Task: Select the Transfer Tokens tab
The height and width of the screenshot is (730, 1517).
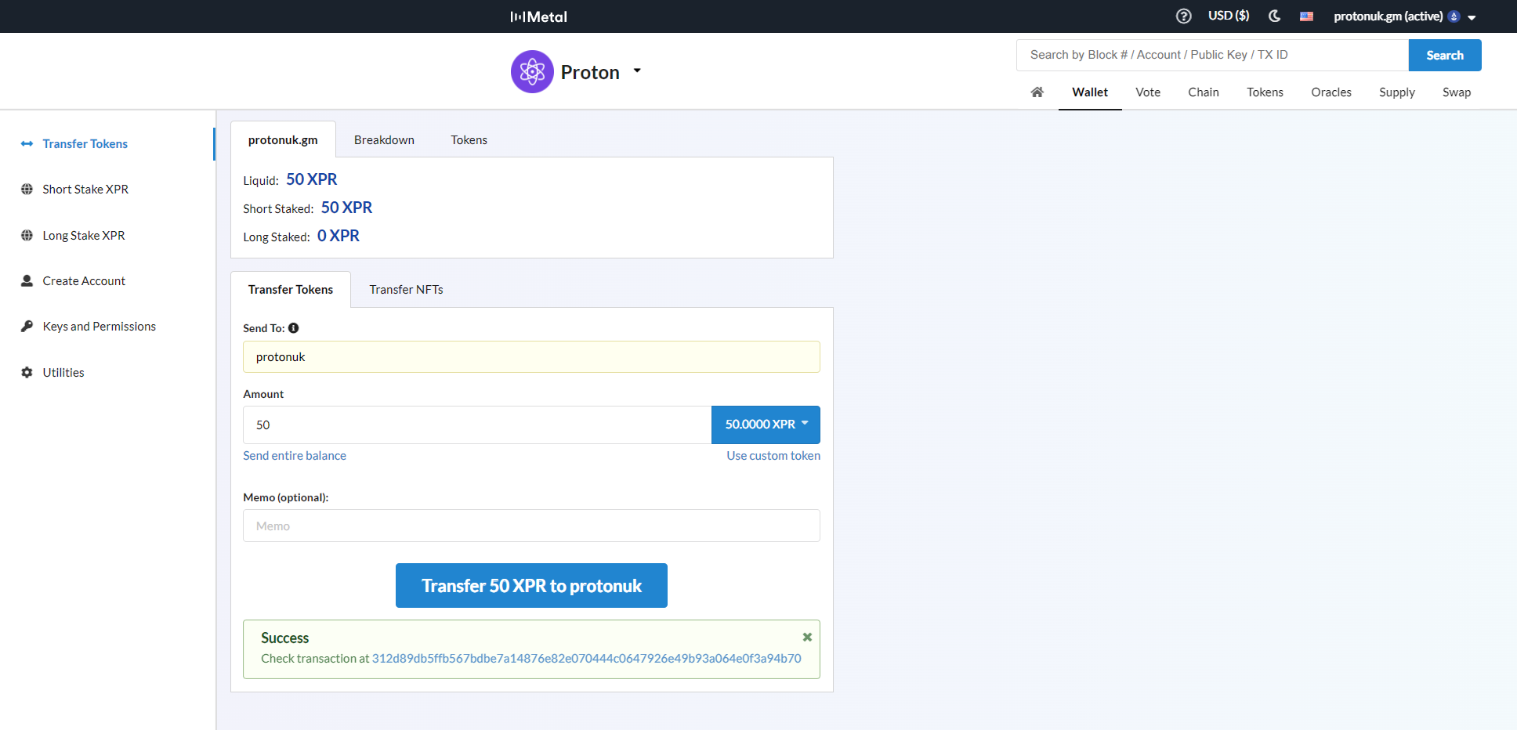Action: tap(291, 290)
